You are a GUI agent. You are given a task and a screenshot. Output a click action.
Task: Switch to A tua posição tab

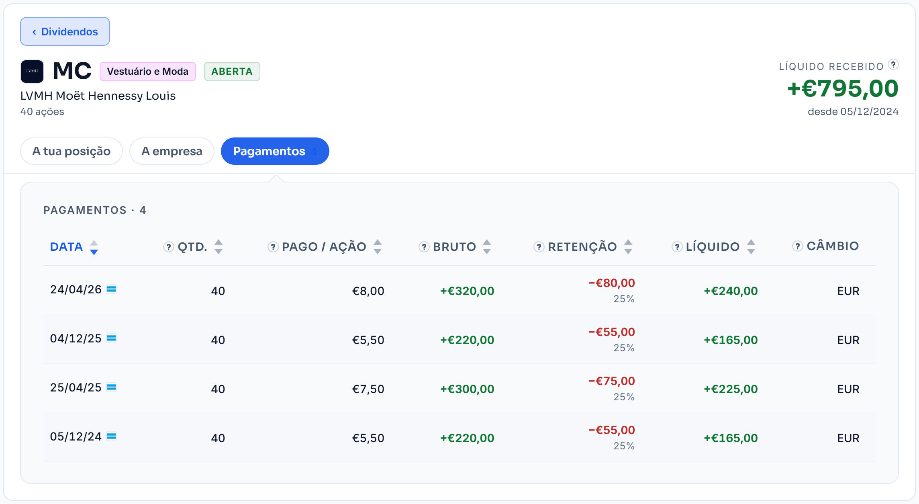(71, 151)
